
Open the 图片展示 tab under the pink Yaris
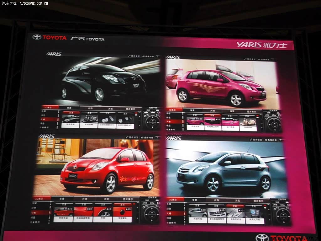click(252, 112)
